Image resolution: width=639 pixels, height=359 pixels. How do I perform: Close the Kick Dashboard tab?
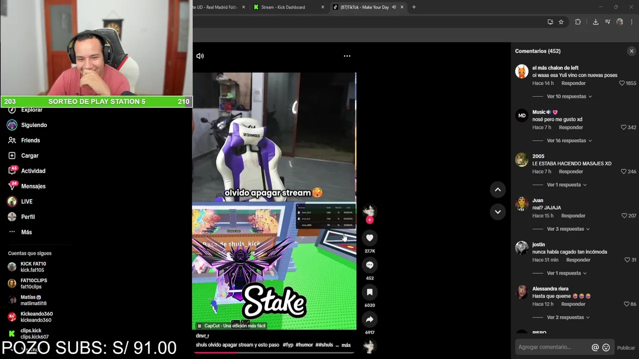pos(322,7)
